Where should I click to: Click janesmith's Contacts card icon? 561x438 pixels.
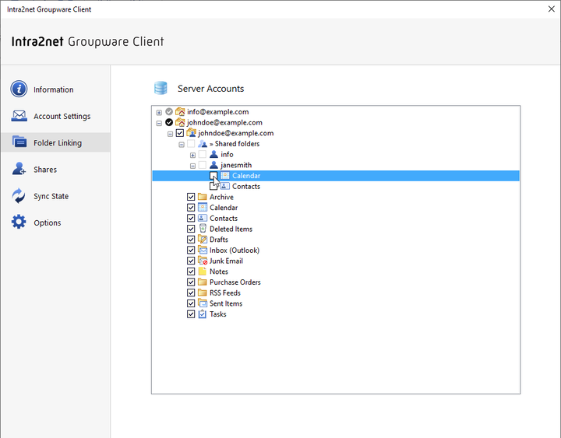click(225, 186)
